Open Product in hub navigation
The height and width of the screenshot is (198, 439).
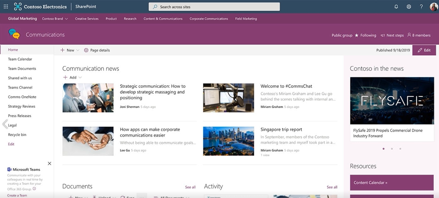[111, 19]
